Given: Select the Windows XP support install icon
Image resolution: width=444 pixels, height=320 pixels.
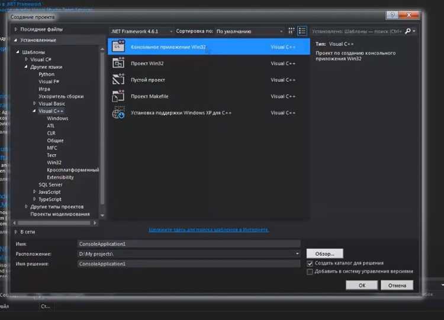Looking at the screenshot, I should (118, 112).
